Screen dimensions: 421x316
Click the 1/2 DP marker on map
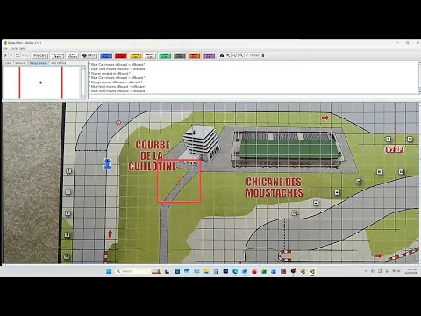click(x=394, y=150)
